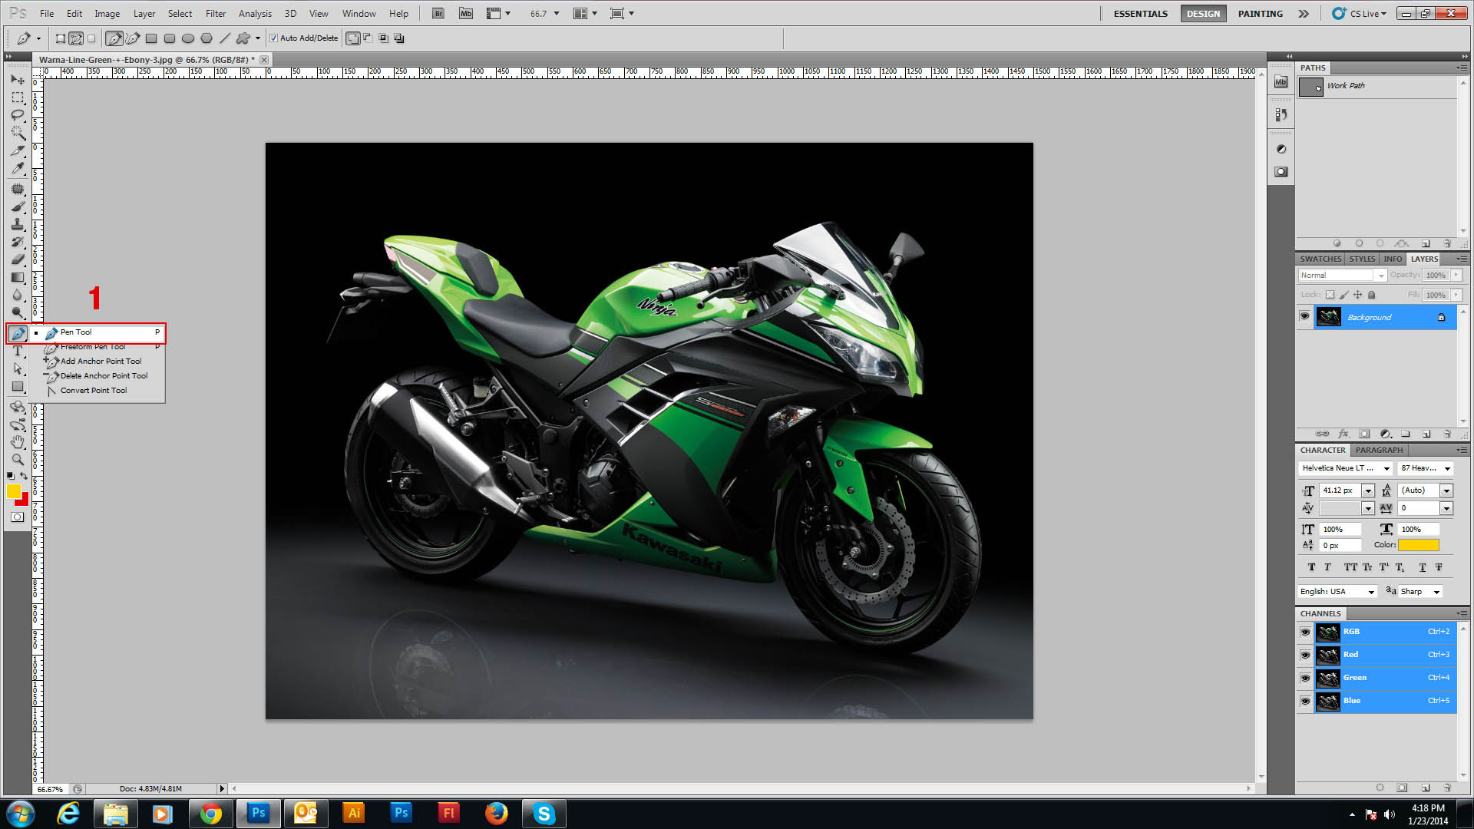Select the Delete Anchor Point Tool
This screenshot has width=1474, height=829.
click(104, 375)
